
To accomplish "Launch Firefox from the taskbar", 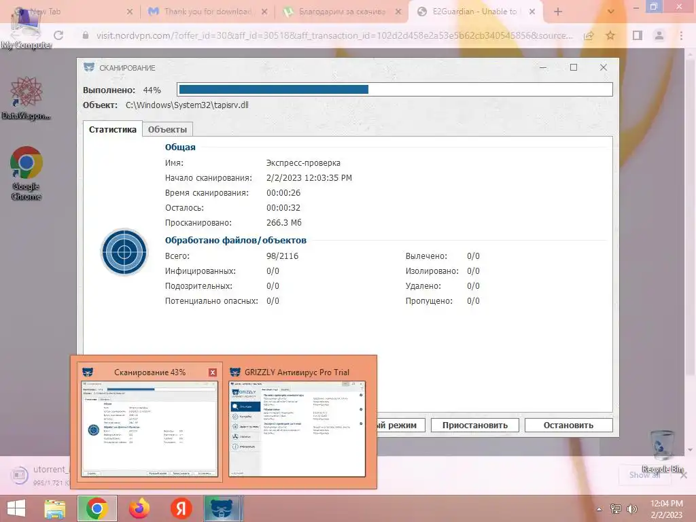I will click(x=139, y=508).
